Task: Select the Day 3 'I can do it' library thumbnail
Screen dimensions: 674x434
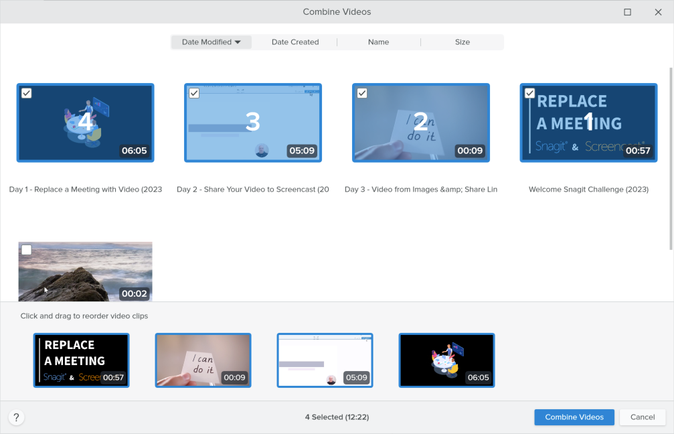Action: [421, 123]
